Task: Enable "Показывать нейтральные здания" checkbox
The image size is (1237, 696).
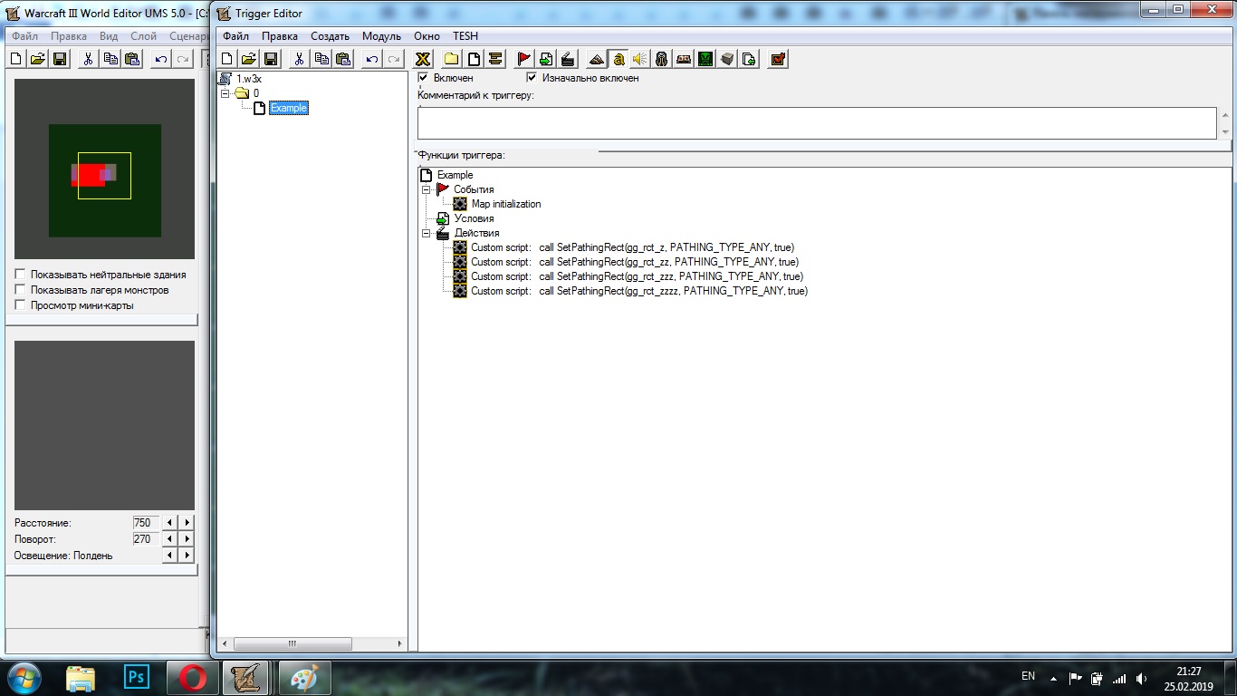Action: click(21, 275)
